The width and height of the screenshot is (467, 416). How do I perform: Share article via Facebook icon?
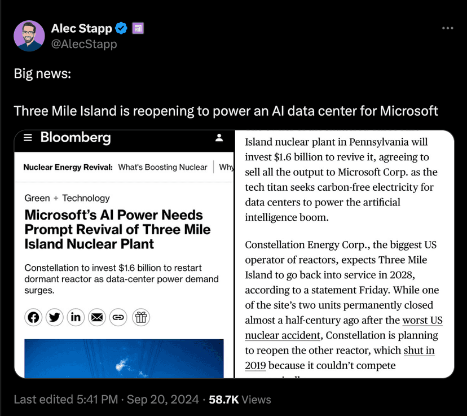pos(33,317)
